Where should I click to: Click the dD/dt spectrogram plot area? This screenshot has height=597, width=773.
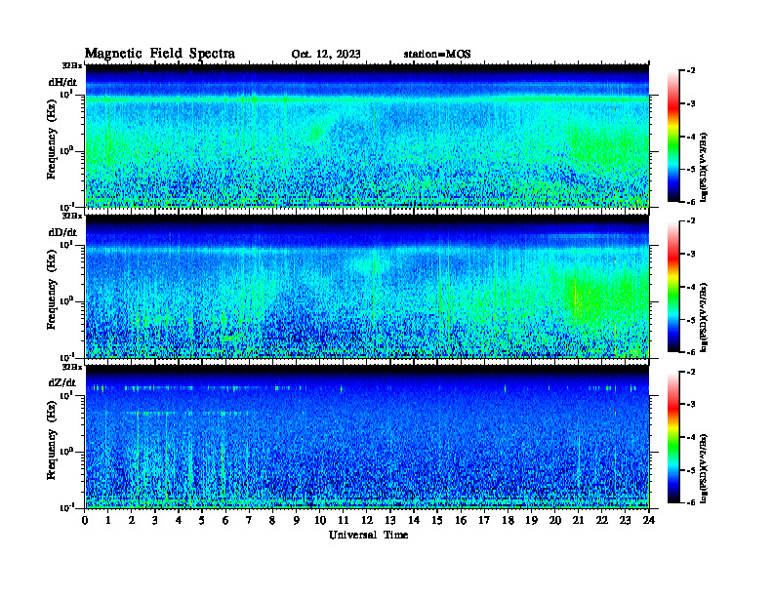click(367, 286)
